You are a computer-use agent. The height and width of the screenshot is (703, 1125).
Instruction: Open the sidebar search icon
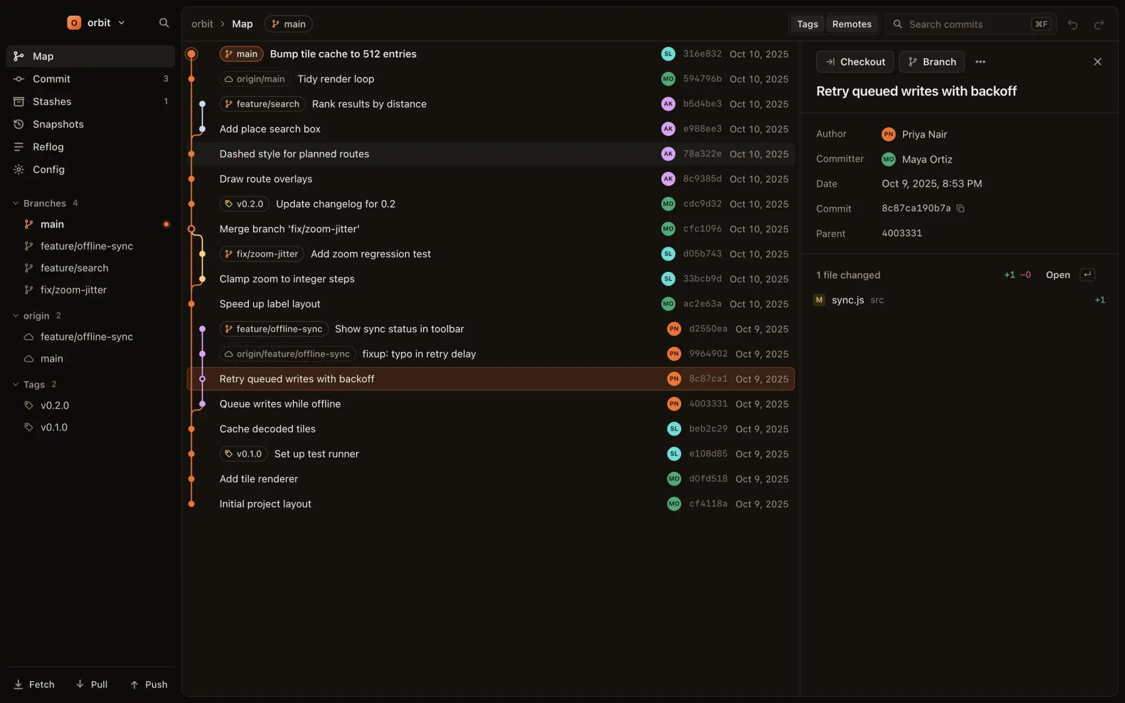click(x=164, y=23)
